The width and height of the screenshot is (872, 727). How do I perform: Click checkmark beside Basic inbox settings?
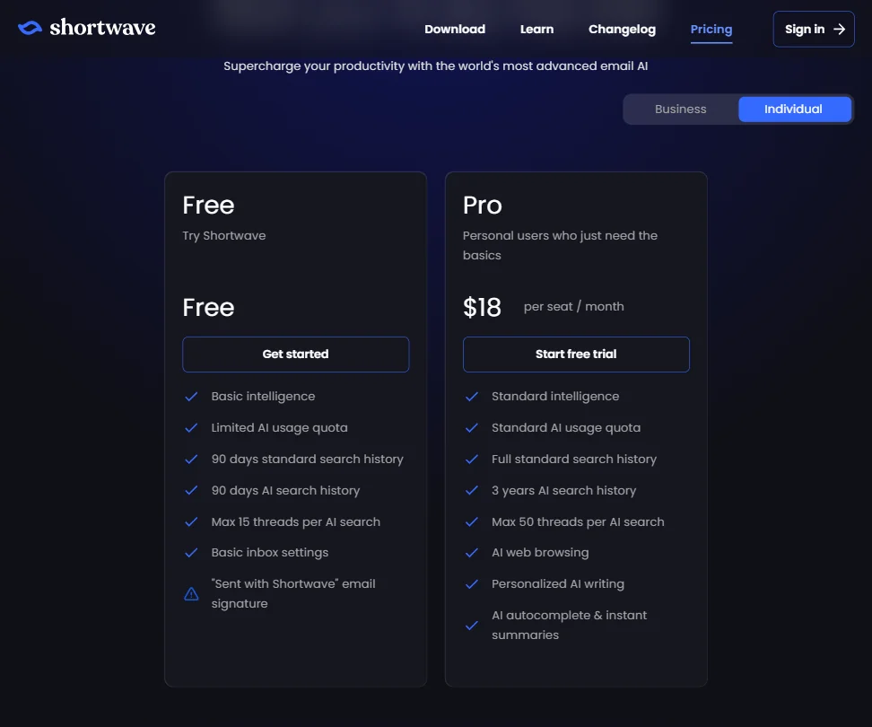[x=191, y=552]
